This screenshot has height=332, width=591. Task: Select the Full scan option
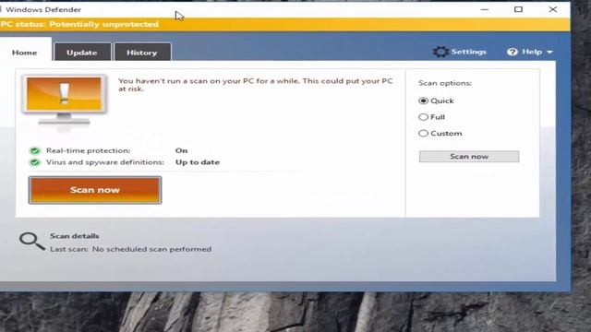[x=423, y=117]
